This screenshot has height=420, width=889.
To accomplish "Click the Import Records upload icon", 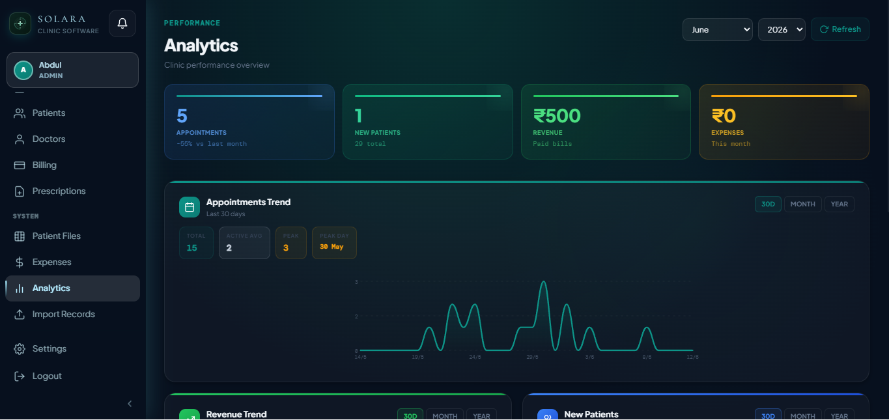I will 20,314.
